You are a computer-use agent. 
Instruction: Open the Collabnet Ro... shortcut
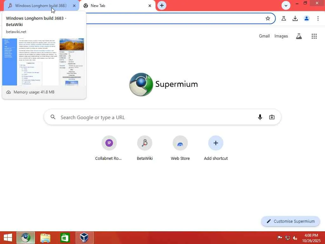point(109,148)
